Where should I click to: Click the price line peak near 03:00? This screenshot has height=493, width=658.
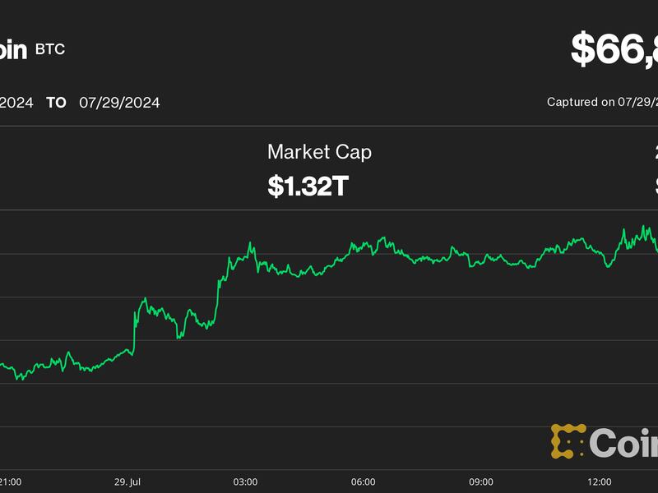click(251, 243)
